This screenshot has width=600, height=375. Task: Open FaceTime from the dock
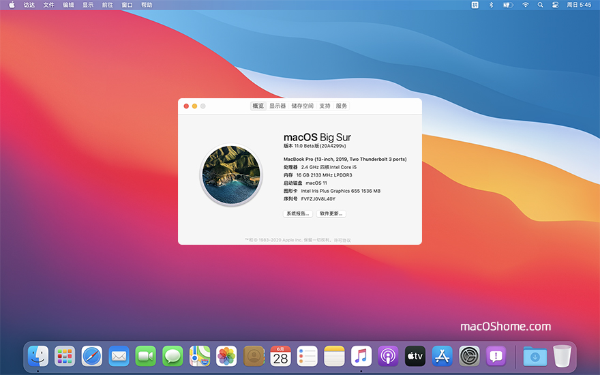145,356
